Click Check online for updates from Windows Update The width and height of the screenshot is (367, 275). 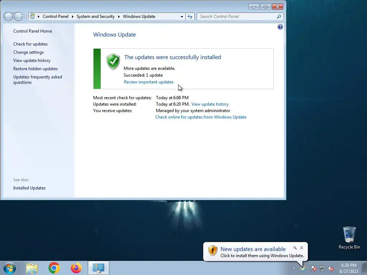click(x=201, y=117)
